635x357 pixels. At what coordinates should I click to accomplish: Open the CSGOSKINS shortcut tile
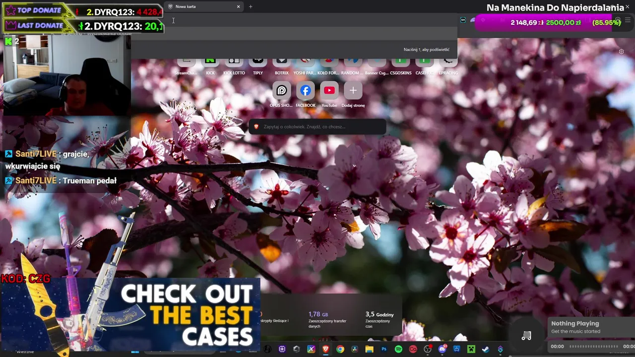pyautogui.click(x=401, y=66)
